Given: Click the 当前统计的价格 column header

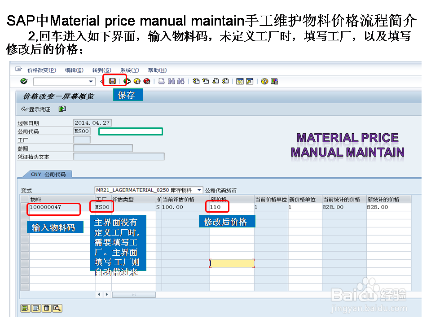Looking at the screenshot, I should (x=344, y=199).
